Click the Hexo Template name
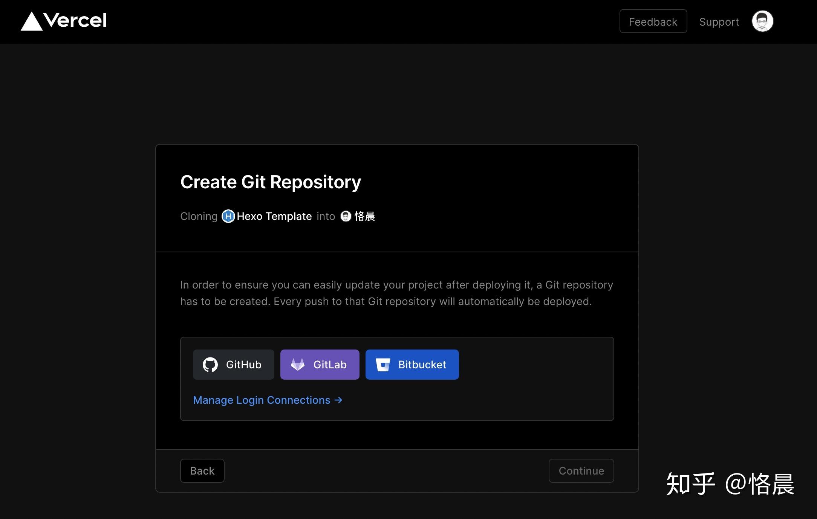The image size is (817, 519). click(274, 216)
